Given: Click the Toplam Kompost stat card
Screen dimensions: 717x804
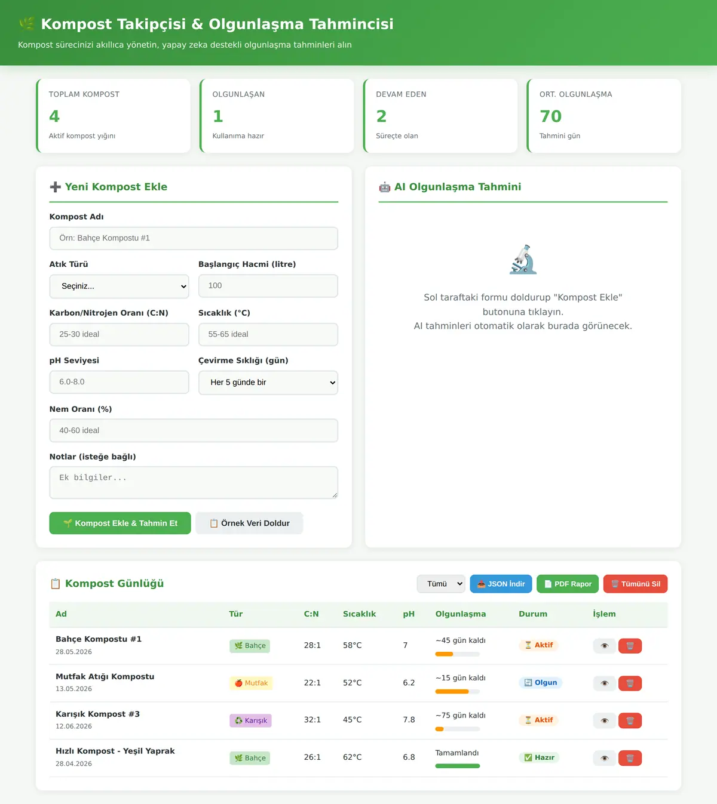Looking at the screenshot, I should tap(113, 116).
